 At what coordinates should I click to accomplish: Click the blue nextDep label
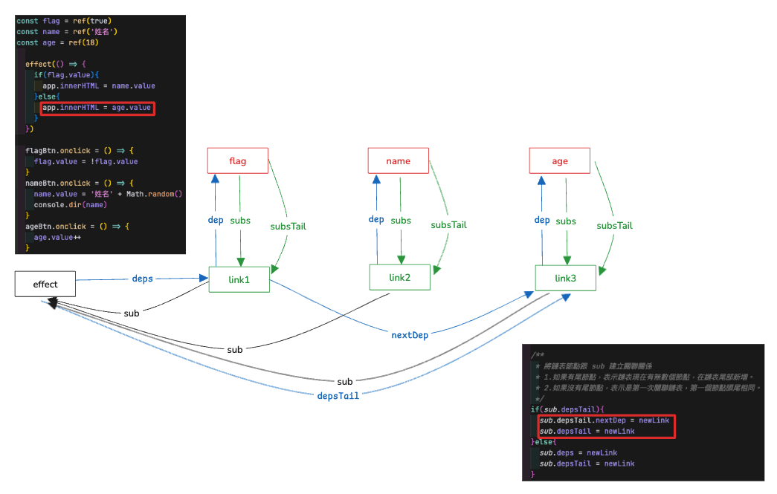[x=409, y=335]
